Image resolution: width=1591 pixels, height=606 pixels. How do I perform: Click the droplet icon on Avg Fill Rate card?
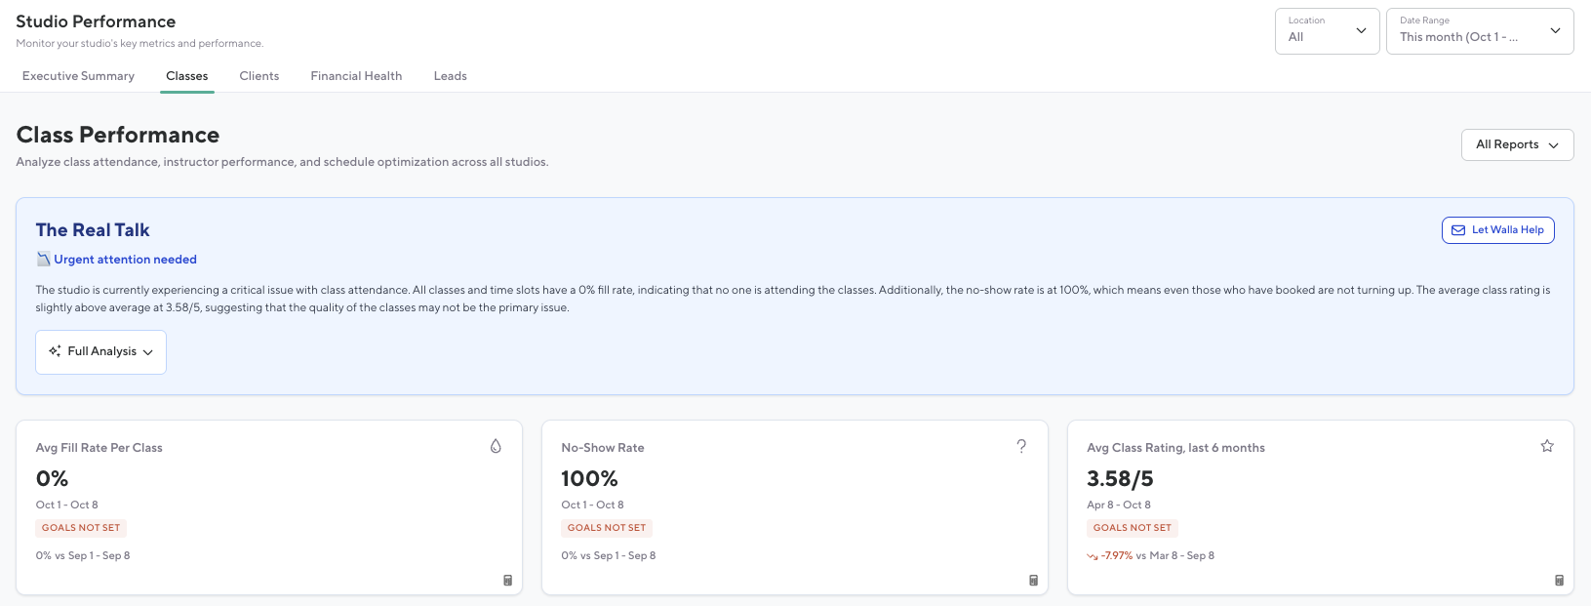(496, 446)
